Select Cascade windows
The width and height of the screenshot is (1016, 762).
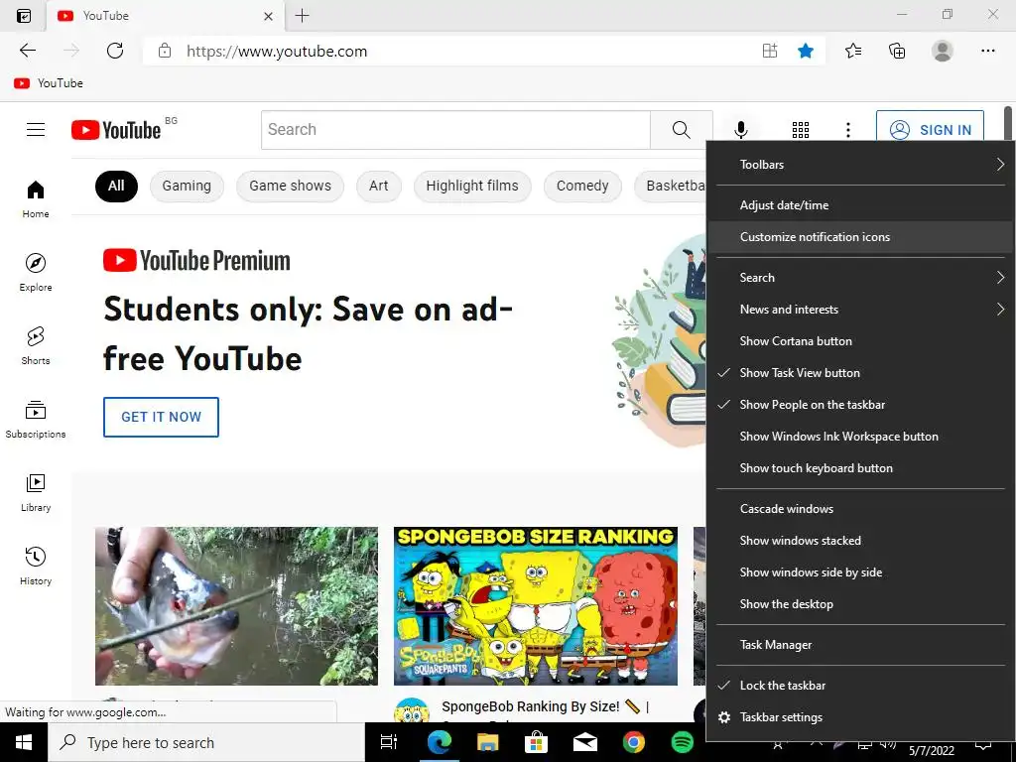pos(861,509)
